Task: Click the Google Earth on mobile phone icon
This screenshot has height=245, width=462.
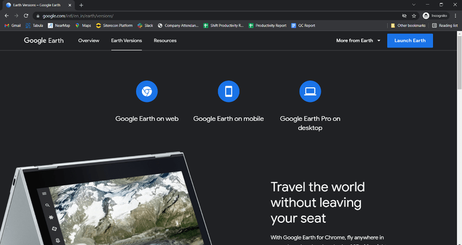Action: (x=229, y=91)
